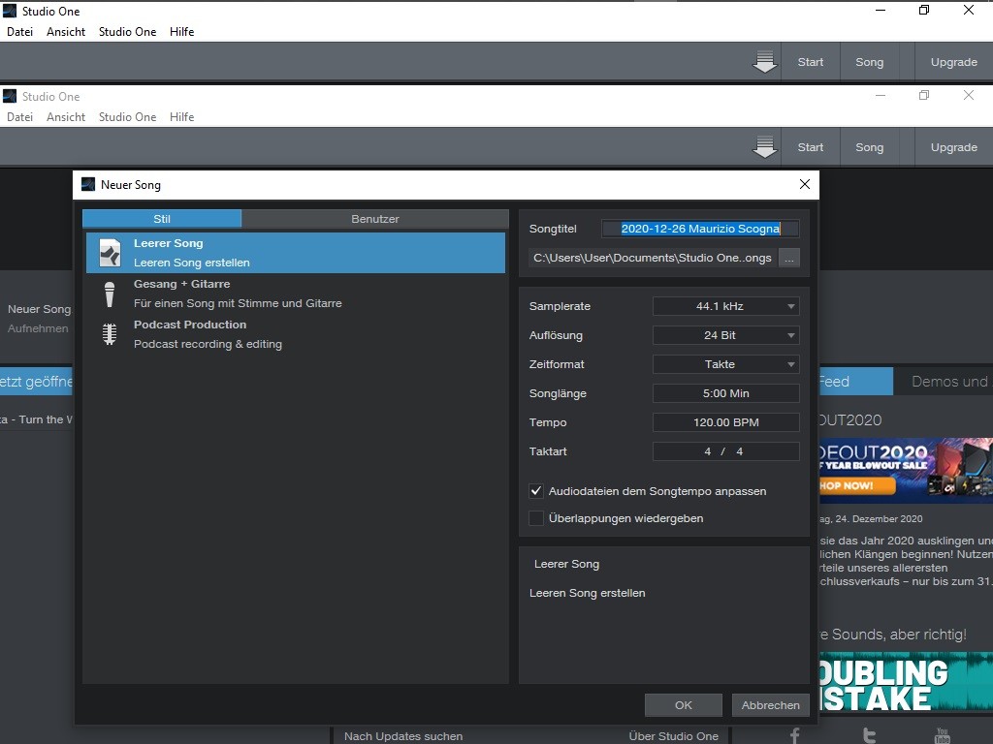The image size is (993, 744).
Task: Go to Song page in the upper Studio One window
Action: [x=870, y=62]
